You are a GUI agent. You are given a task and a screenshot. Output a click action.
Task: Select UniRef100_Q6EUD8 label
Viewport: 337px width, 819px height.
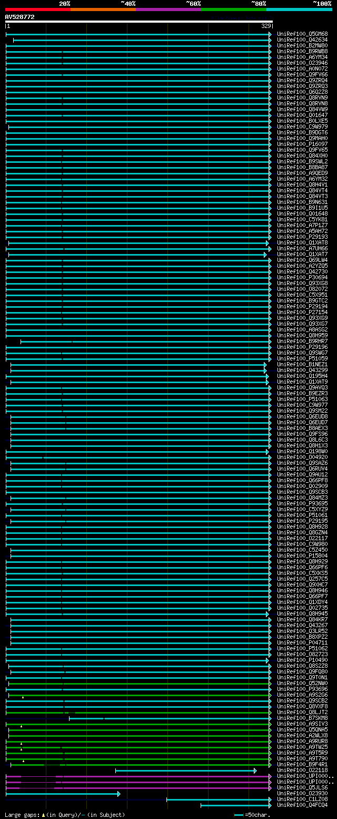click(302, 416)
